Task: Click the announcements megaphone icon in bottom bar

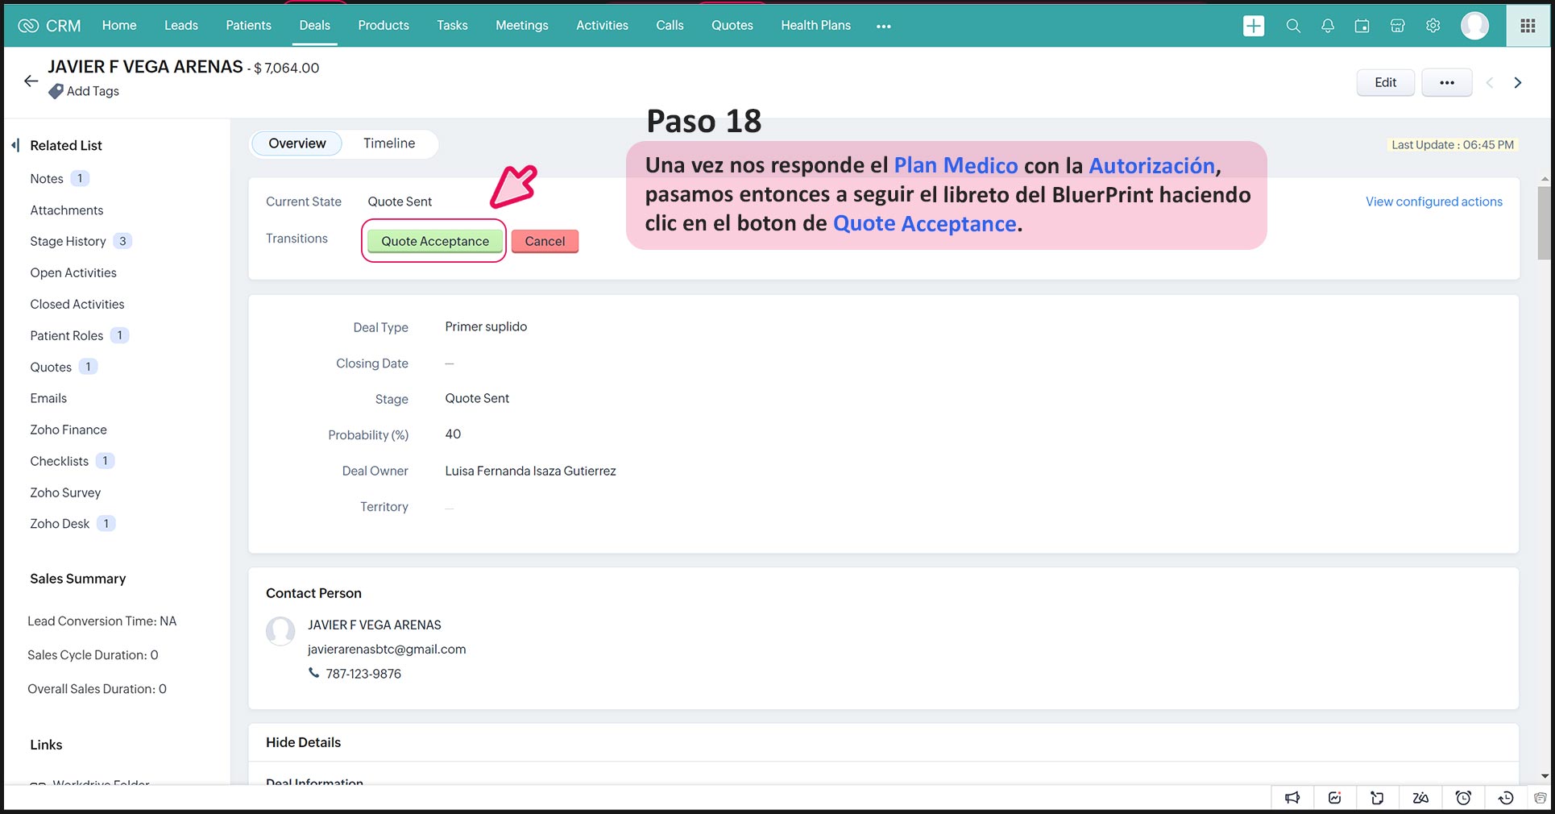Action: [x=1292, y=798]
